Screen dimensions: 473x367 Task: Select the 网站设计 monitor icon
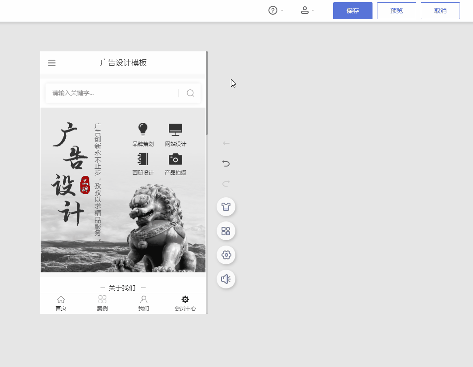click(176, 129)
